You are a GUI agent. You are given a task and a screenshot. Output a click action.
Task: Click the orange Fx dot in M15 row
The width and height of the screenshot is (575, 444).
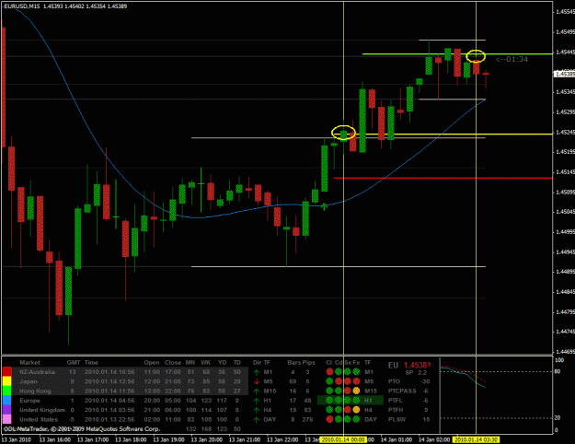356,391
